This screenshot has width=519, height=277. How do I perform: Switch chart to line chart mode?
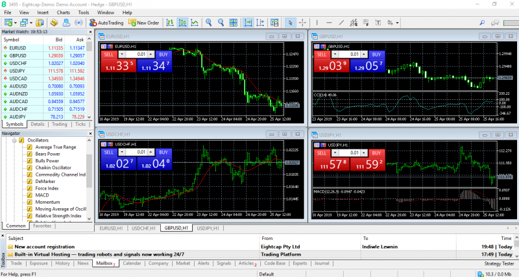pyautogui.click(x=195, y=23)
